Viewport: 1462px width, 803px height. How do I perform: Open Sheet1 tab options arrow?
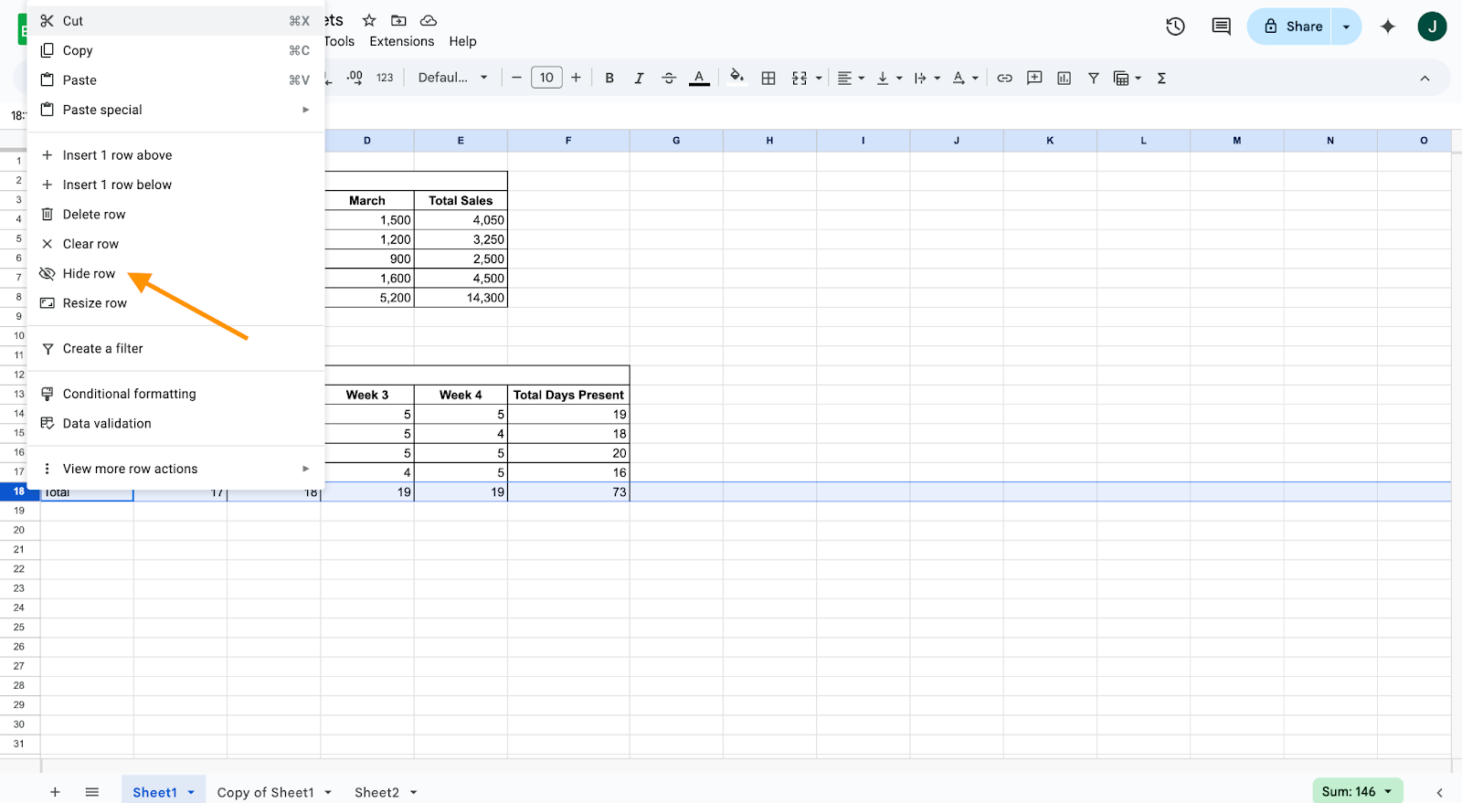191,792
